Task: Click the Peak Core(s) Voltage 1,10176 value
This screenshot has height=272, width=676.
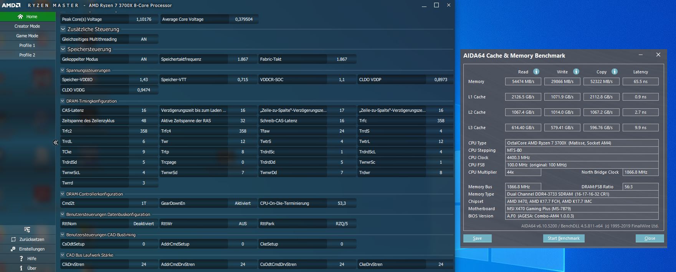Action: point(144,19)
